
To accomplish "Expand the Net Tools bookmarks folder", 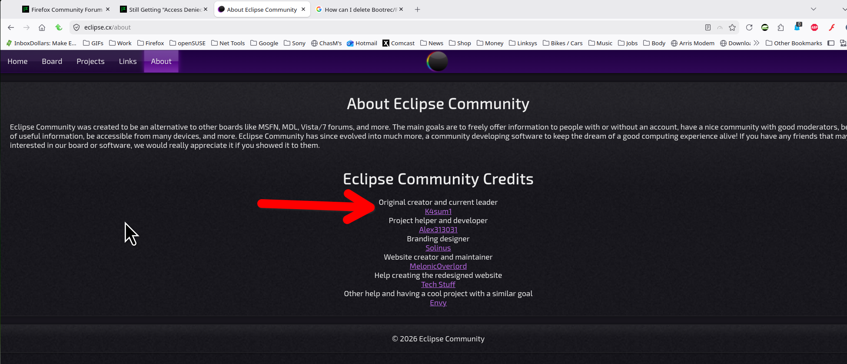I will click(x=228, y=43).
